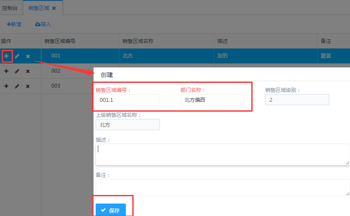Image resolution: width=350 pixels, height=216 pixels.
Task: Click the 新增 button
Action: (14, 24)
